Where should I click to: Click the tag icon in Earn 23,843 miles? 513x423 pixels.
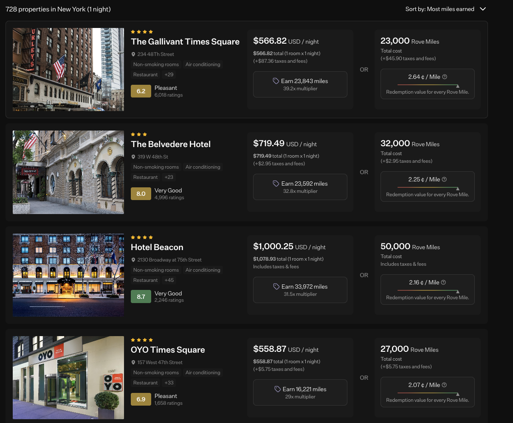click(x=276, y=81)
